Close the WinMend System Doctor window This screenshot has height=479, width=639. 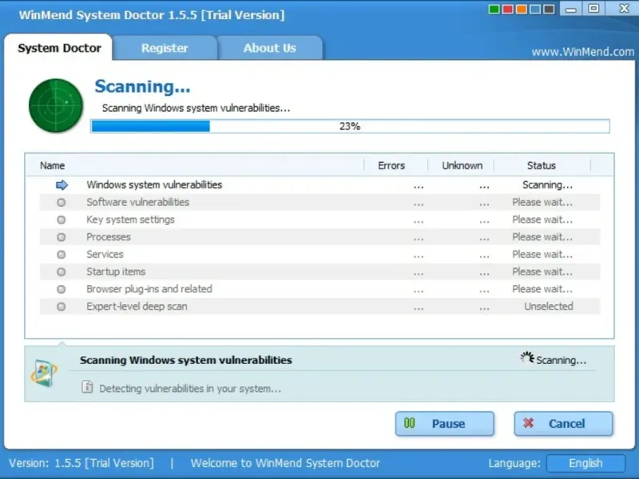click(x=623, y=9)
